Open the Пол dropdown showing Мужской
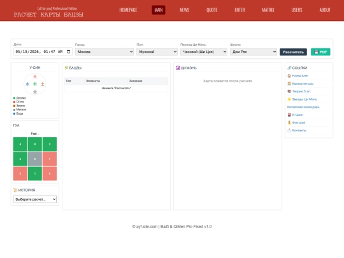 pyautogui.click(x=157, y=52)
